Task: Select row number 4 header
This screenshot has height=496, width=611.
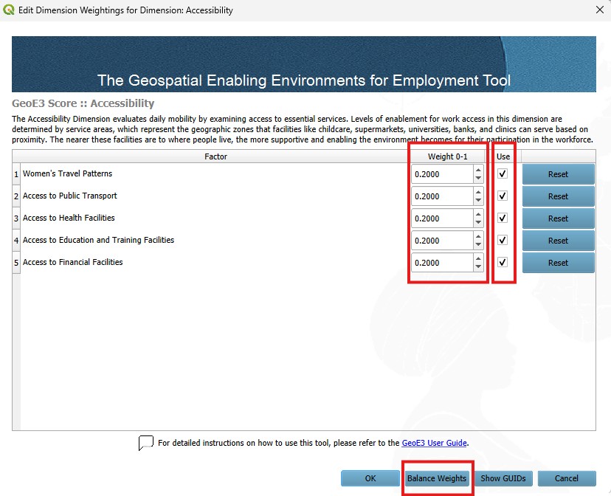Action: [x=16, y=241]
